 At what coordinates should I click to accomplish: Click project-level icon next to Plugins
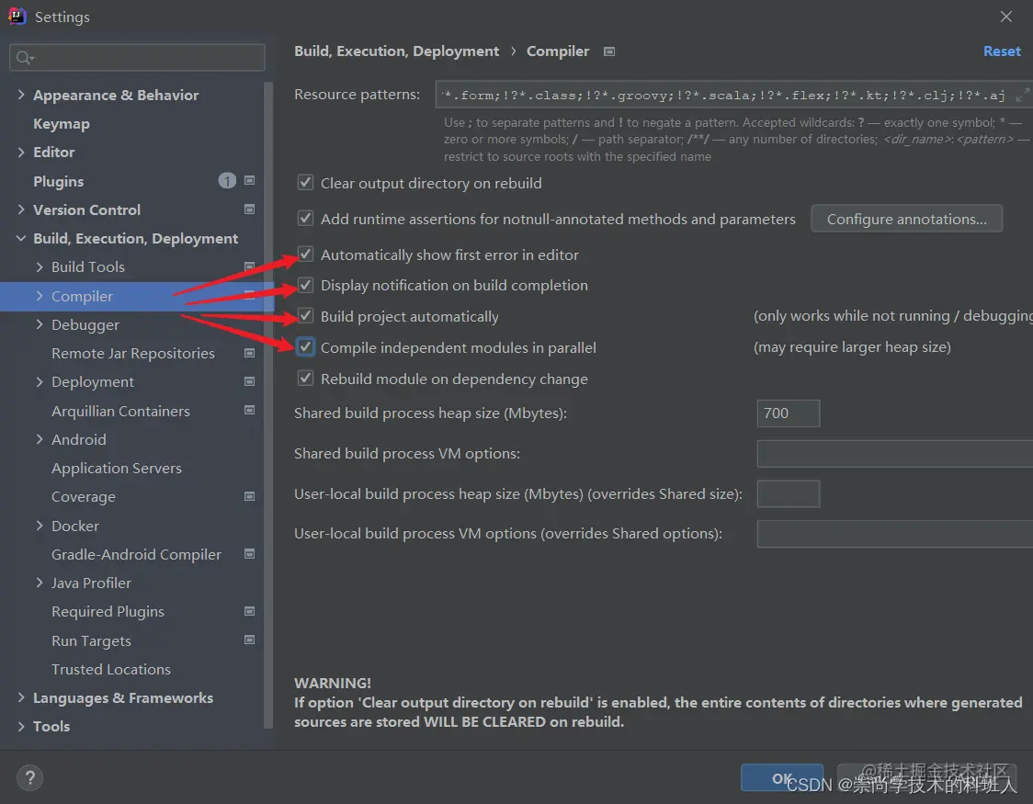click(x=249, y=180)
